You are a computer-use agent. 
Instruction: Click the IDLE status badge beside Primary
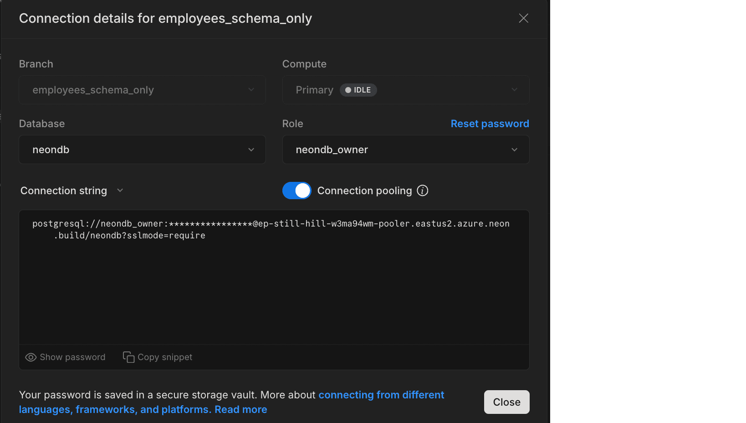[358, 90]
